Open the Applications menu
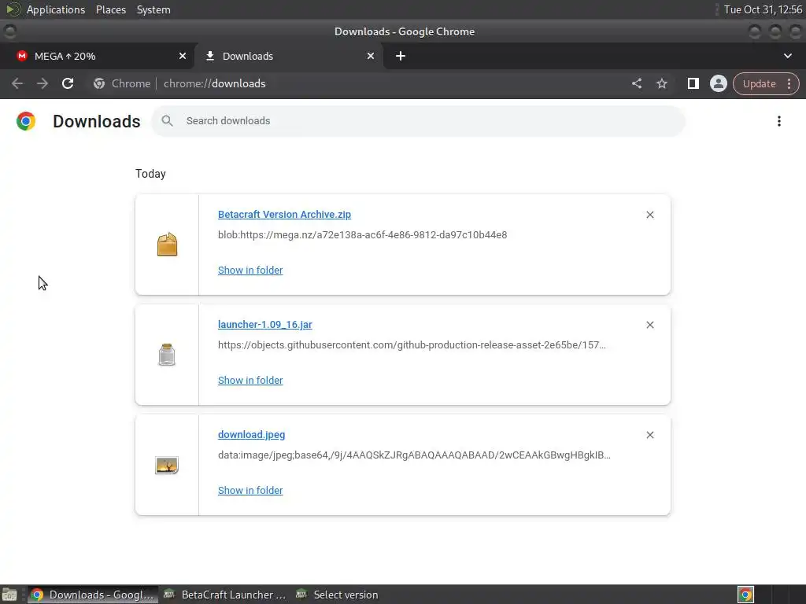The image size is (806, 604). pos(56,9)
